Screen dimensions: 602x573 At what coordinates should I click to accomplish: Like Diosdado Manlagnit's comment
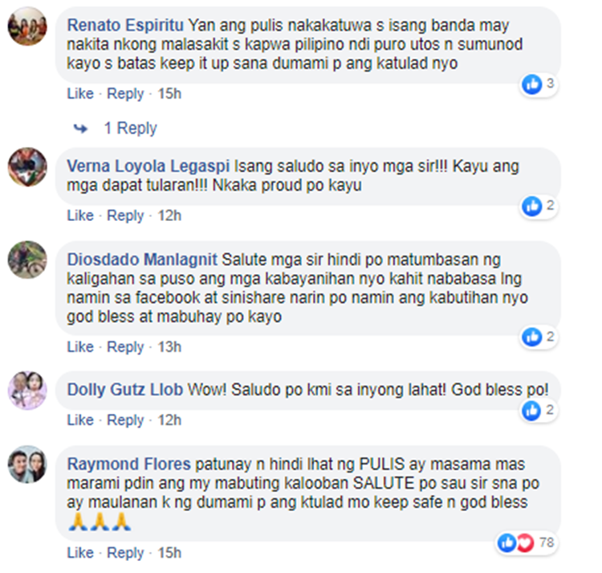click(x=80, y=346)
